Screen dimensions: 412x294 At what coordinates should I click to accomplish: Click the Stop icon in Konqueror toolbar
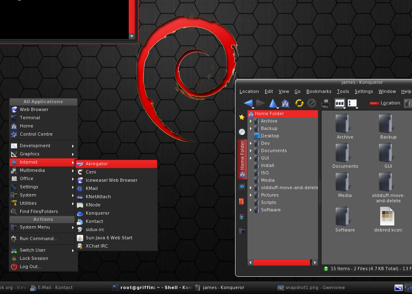[x=312, y=103]
